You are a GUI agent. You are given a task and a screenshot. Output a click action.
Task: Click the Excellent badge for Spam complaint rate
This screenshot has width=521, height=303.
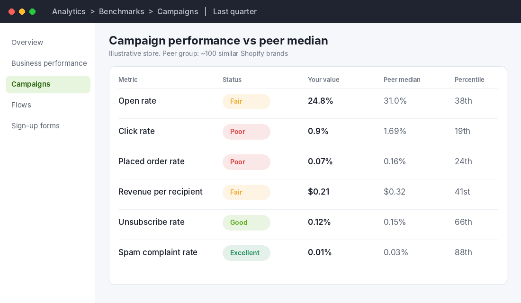pyautogui.click(x=247, y=253)
